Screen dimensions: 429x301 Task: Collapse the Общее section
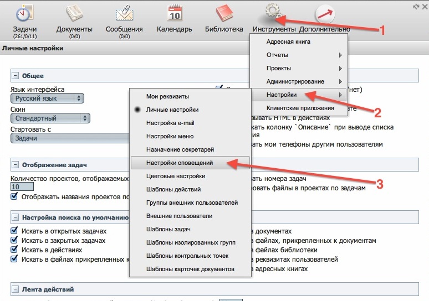point(15,76)
